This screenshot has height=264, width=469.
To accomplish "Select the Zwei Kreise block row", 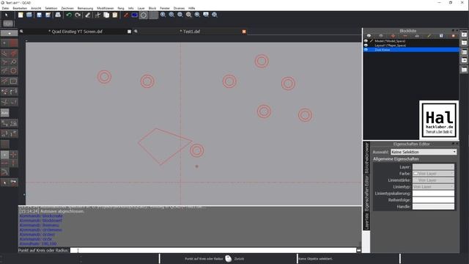I will pyautogui.click(x=411, y=50).
